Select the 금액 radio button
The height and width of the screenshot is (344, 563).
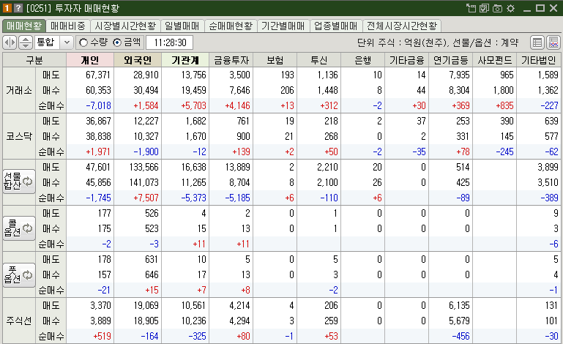pos(117,42)
